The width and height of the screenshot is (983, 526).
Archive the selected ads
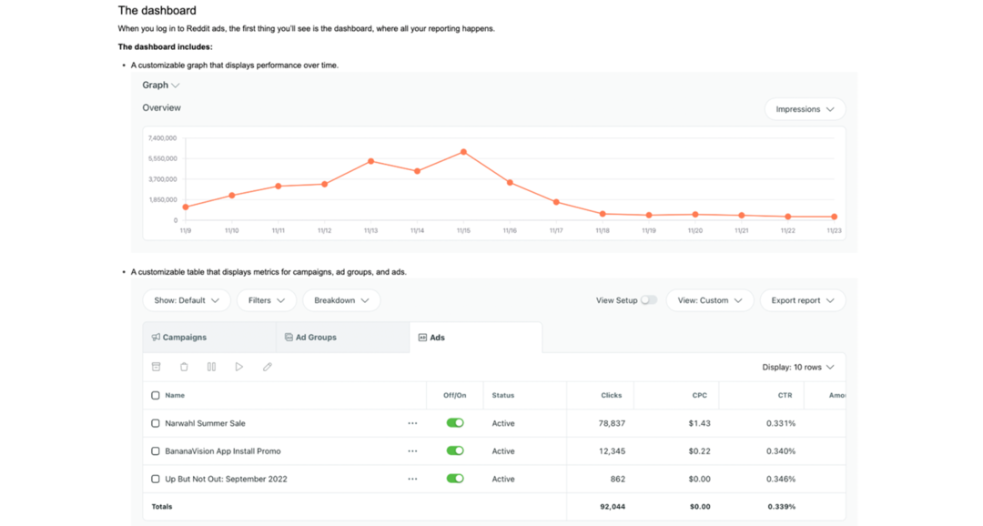coord(156,366)
